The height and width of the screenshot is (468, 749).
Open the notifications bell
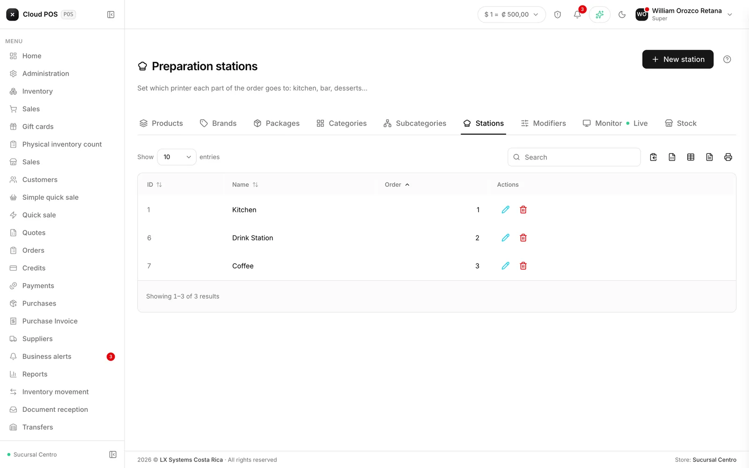[x=577, y=15]
